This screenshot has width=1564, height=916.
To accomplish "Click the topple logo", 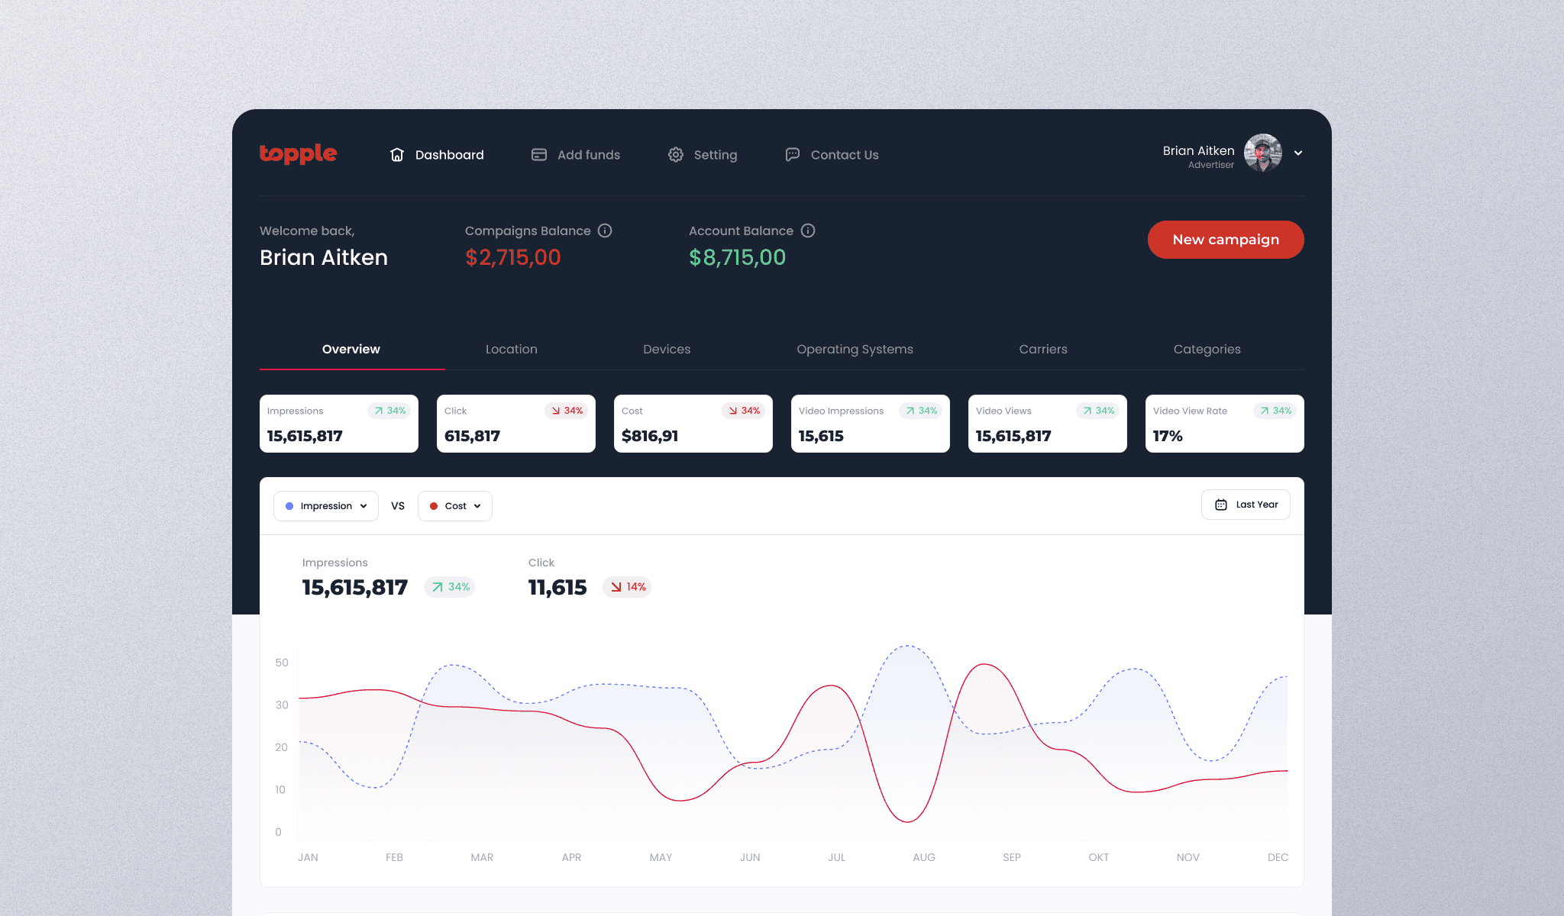I will click(x=298, y=153).
